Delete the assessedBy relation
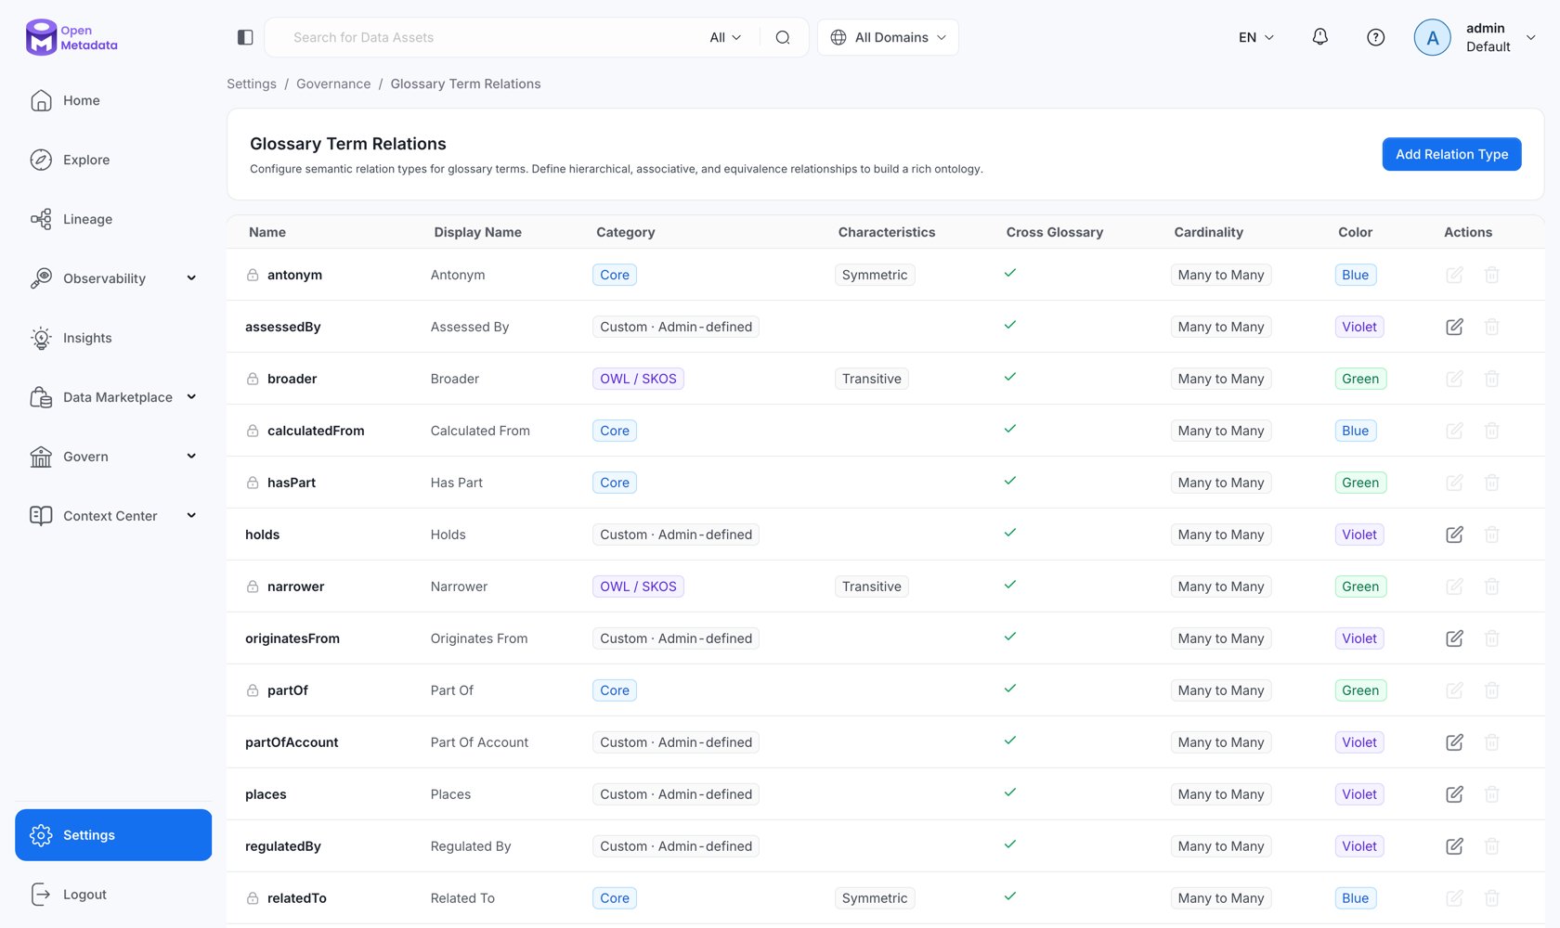The height and width of the screenshot is (928, 1560). [1491, 327]
